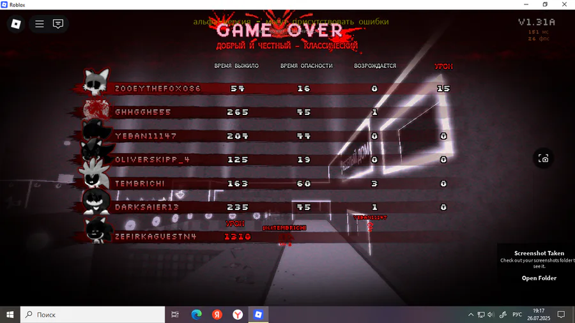
Task: Open Yandex Browser taskbar icon
Action: pos(238,315)
